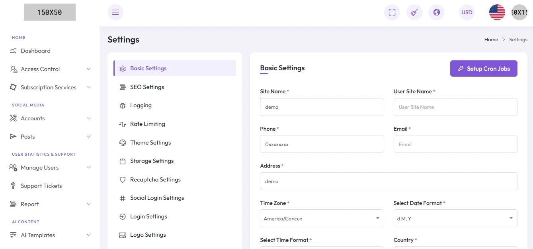The image size is (533, 249).
Task: Click into the Phone input field
Action: 322,144
